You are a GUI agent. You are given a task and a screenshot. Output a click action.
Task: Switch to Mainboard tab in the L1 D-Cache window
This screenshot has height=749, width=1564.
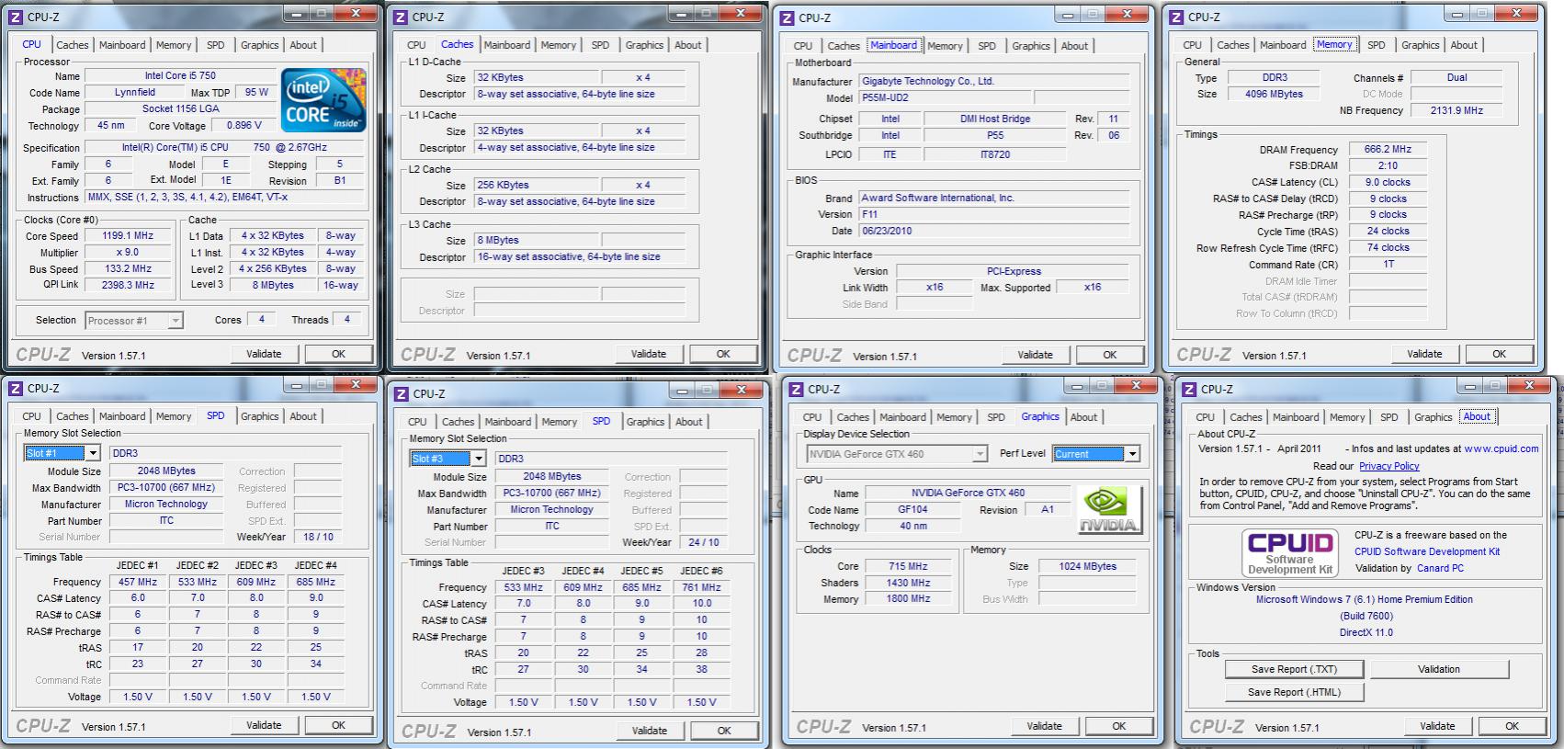[x=506, y=45]
